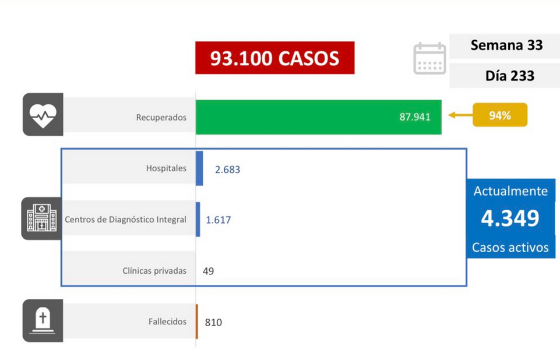
Task: Click the Recuperados row label
Action: pos(161,118)
